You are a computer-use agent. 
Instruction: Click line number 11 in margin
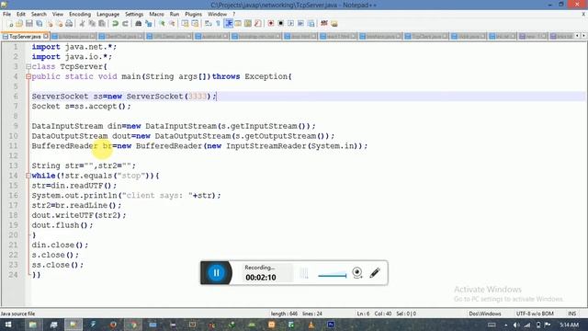(x=13, y=146)
